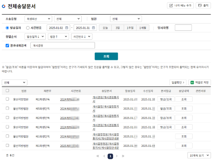Open the case number link starting with 2025개
Viewport: 214px width, 161px height.
click(70, 146)
